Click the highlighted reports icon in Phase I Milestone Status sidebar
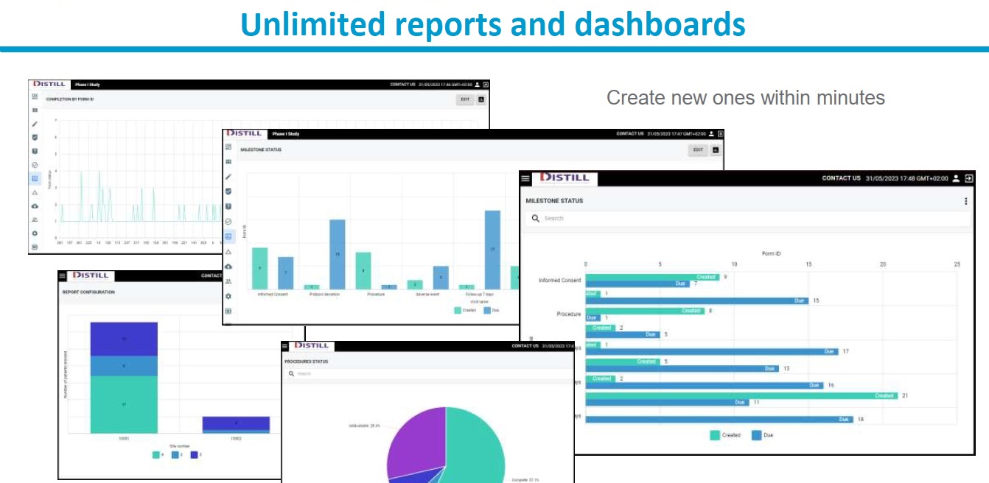989x483 pixels. [x=228, y=236]
